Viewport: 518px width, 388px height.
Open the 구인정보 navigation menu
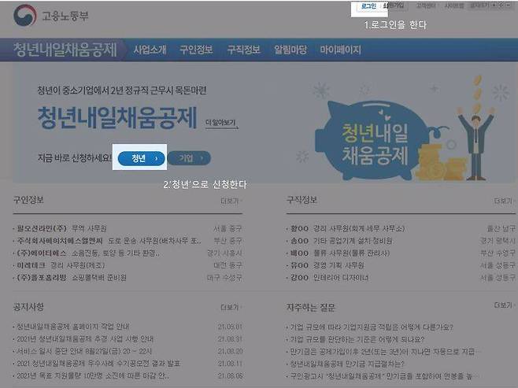[x=196, y=50]
